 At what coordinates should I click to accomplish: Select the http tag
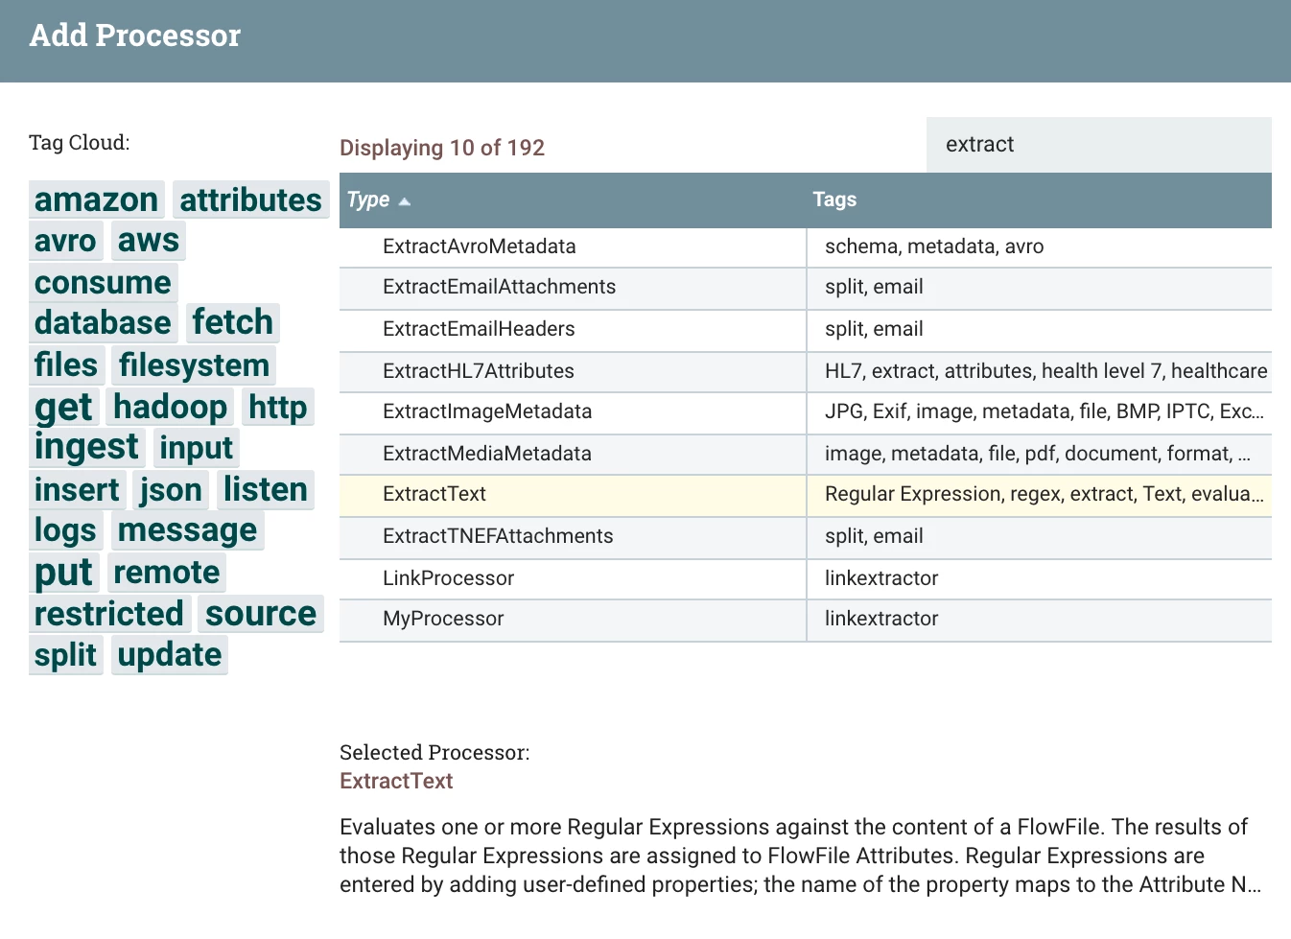point(278,407)
